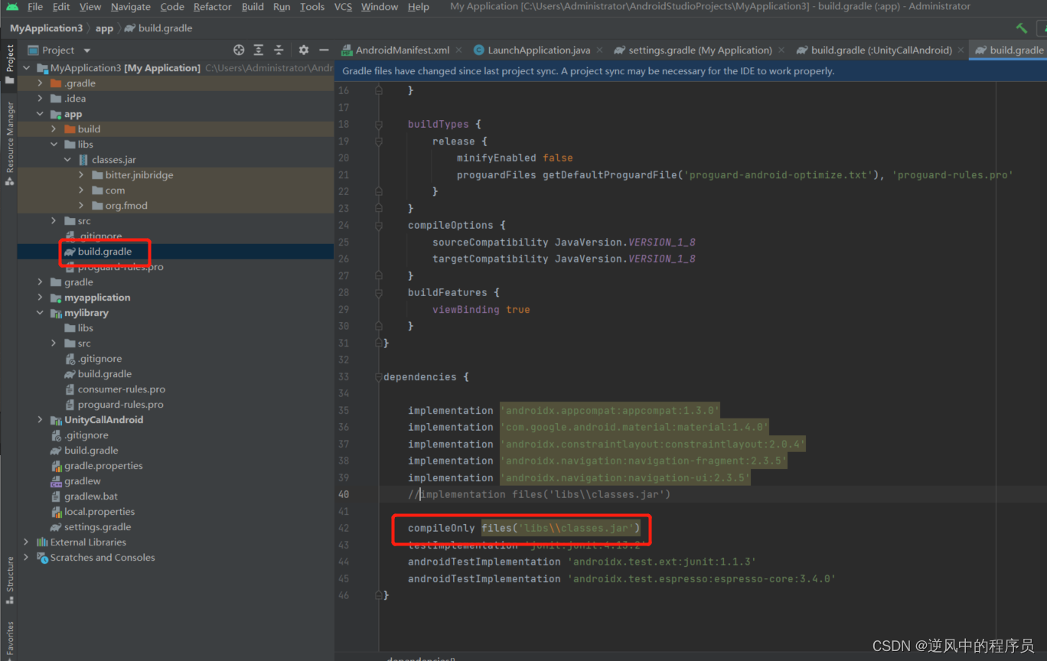Open the Structure sidebar tab
This screenshot has height=661, width=1047.
coord(9,579)
